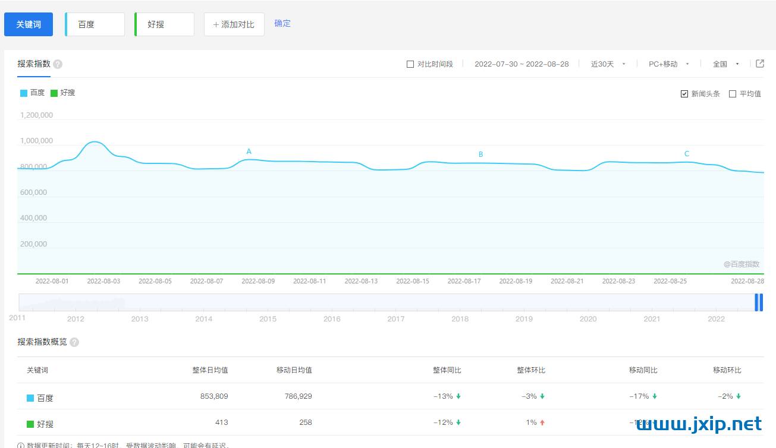Click news marker A on chart
Viewport: 776px width, 448px height.
tap(249, 152)
